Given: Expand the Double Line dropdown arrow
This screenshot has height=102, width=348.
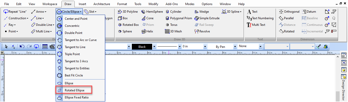Looking at the screenshot, I should (x=53, y=25).
